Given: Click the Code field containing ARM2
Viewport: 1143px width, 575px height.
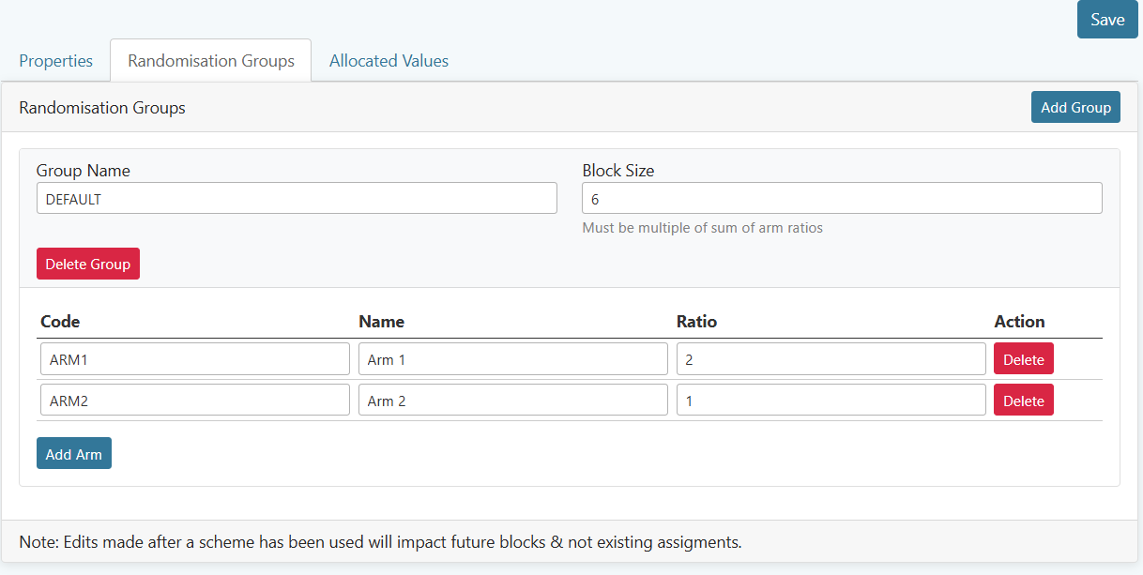Looking at the screenshot, I should pos(194,400).
